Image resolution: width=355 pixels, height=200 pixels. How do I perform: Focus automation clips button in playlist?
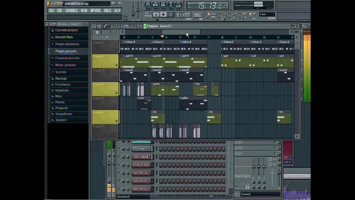click(115, 32)
